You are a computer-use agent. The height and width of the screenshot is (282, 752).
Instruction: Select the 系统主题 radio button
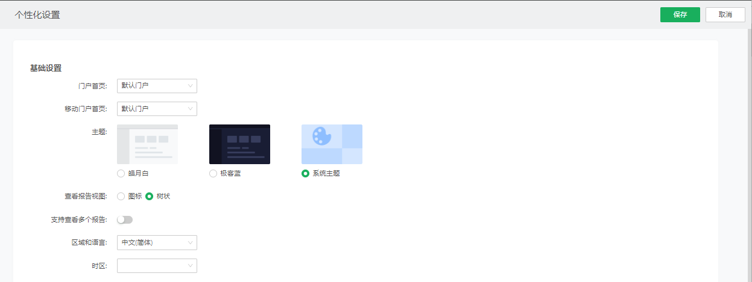(x=305, y=173)
